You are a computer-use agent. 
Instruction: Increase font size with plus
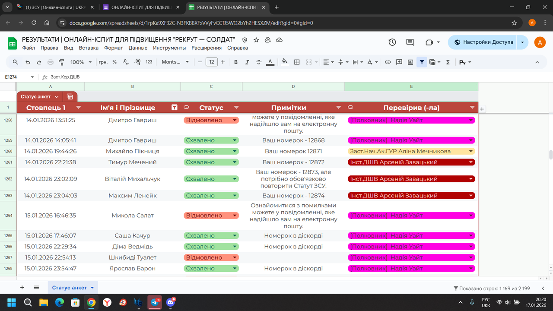point(223,62)
